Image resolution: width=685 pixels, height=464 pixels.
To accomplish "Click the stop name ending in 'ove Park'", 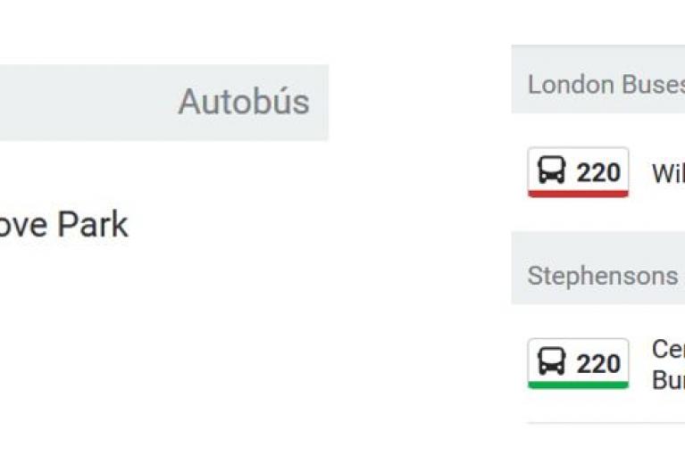I will pos(63,224).
